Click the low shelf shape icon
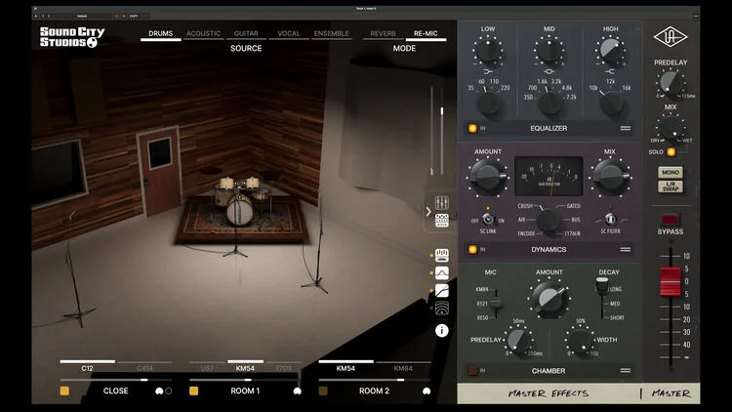Viewport: 732px width, 412px height. point(488,72)
